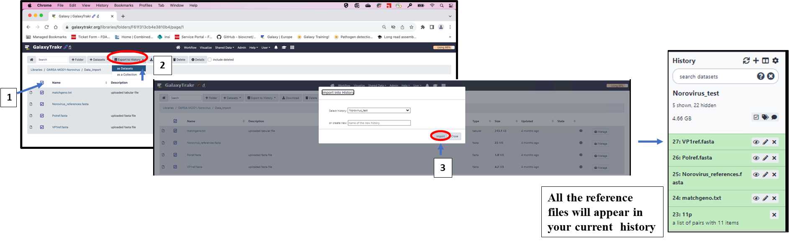Toggle the eye icon for 24: matchgeno.txt
This screenshot has height=241, width=789.
[756, 198]
